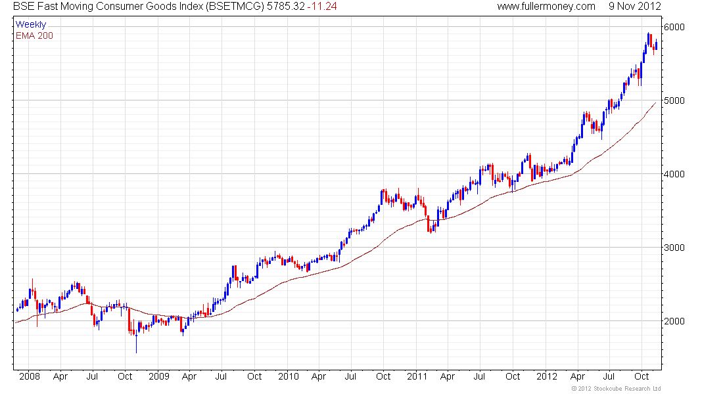
Task: Click the final Oct label after 2012
Action: 642,376
